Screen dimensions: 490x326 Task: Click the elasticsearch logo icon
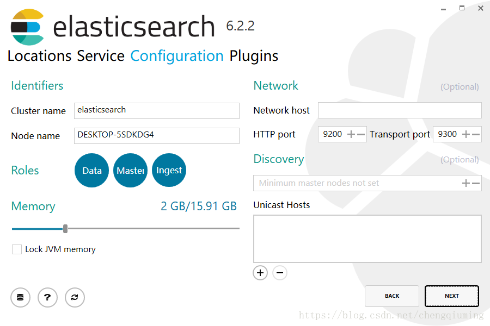[x=27, y=27]
